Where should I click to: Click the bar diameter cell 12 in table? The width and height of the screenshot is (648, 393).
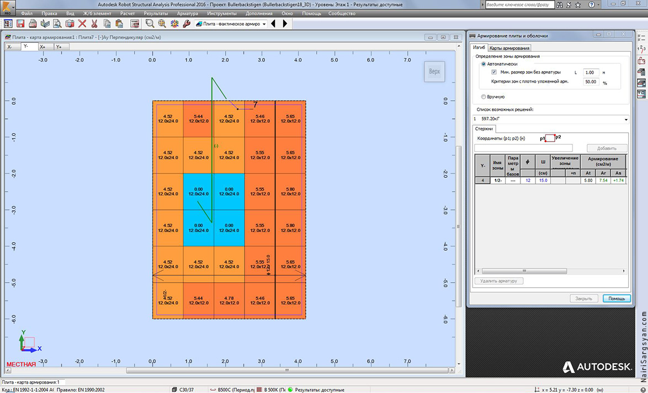pos(528,180)
